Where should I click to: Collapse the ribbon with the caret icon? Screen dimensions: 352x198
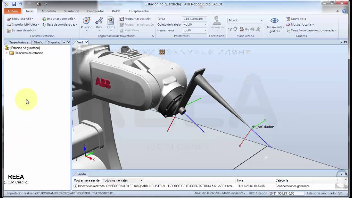pyautogui.click(x=338, y=11)
